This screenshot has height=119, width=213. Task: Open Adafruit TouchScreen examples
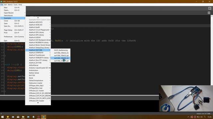tap(38, 55)
